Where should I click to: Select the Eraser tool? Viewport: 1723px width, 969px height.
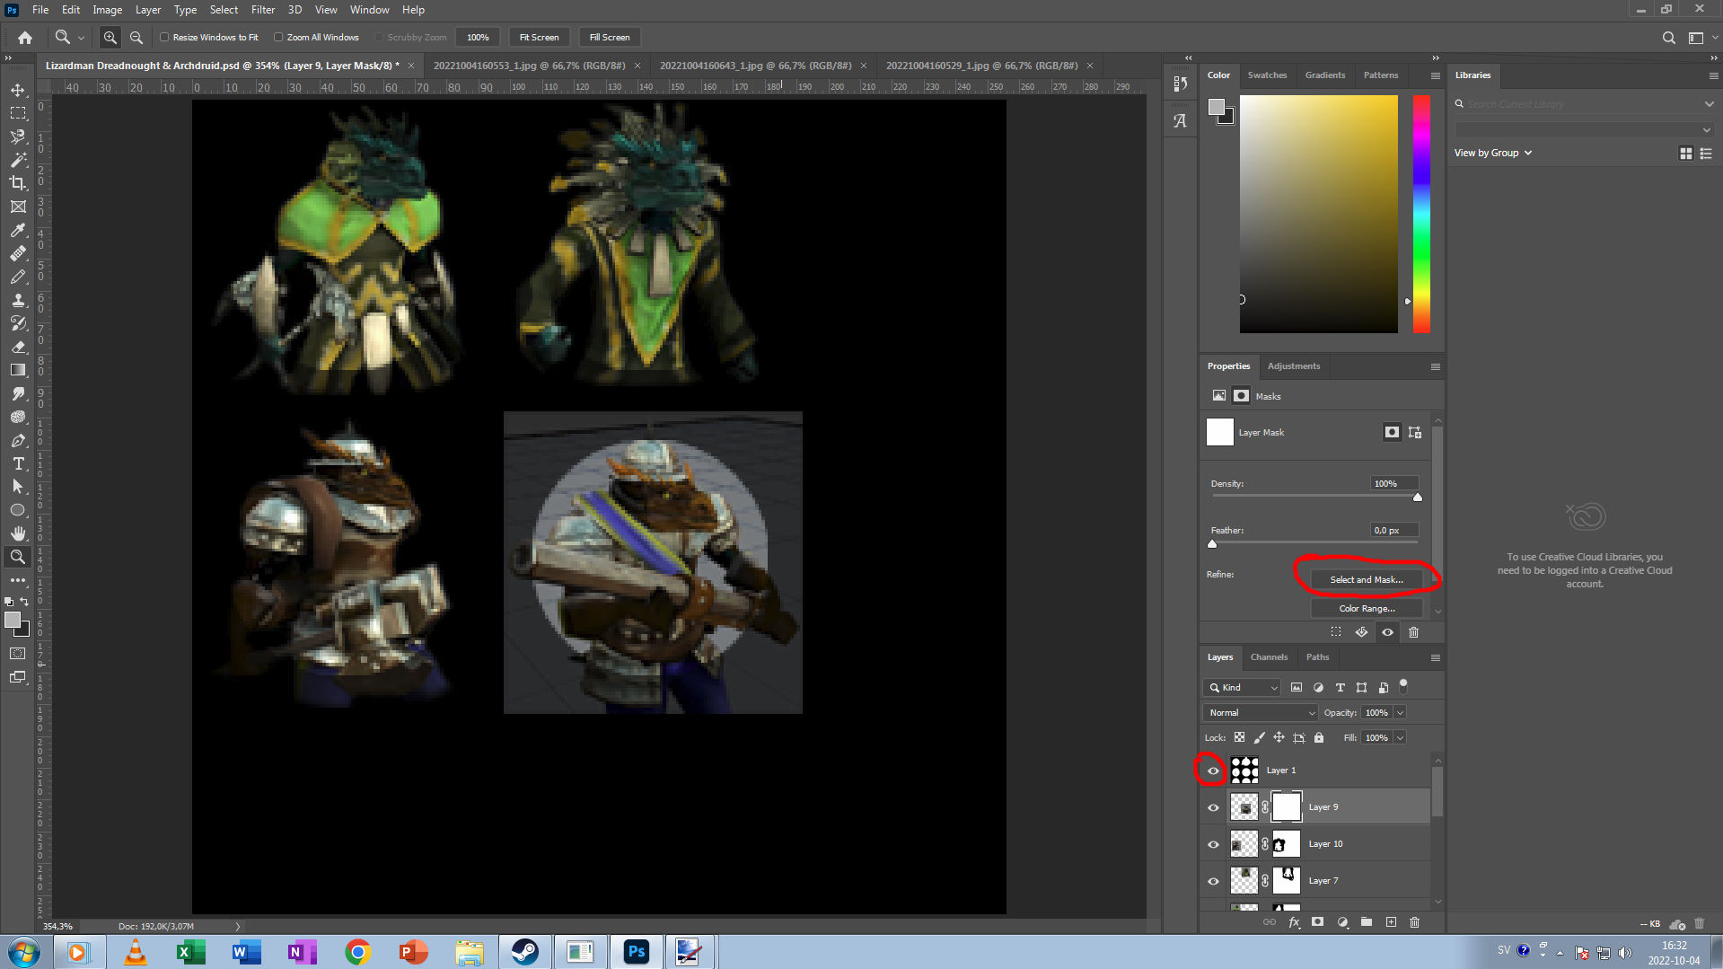click(18, 347)
